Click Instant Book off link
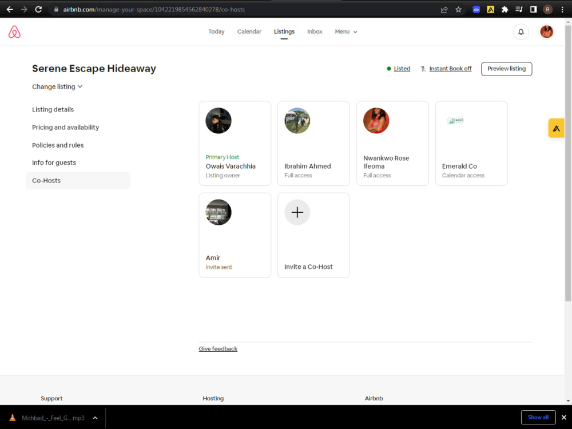This screenshot has height=429, width=572. click(x=450, y=69)
